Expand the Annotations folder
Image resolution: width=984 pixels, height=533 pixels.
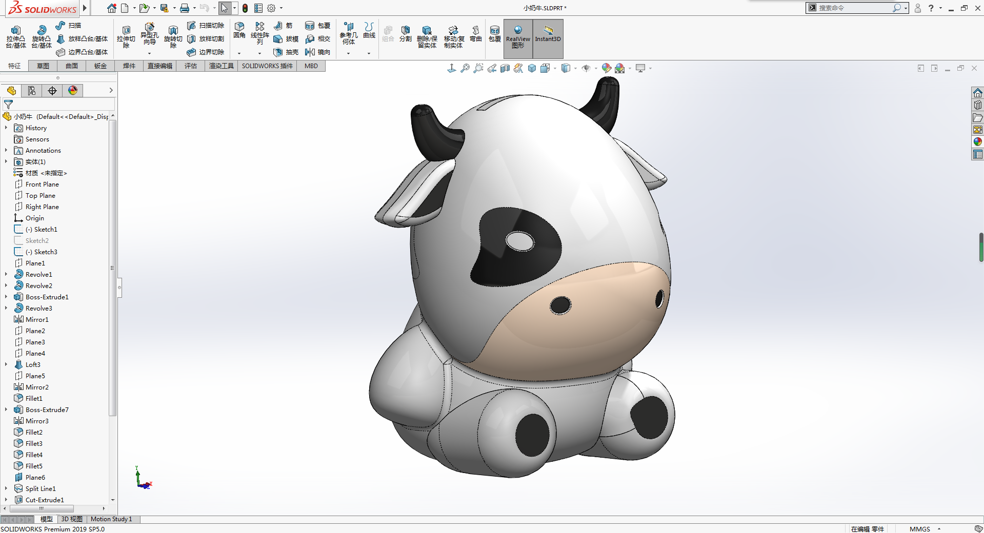pyautogui.click(x=6, y=151)
